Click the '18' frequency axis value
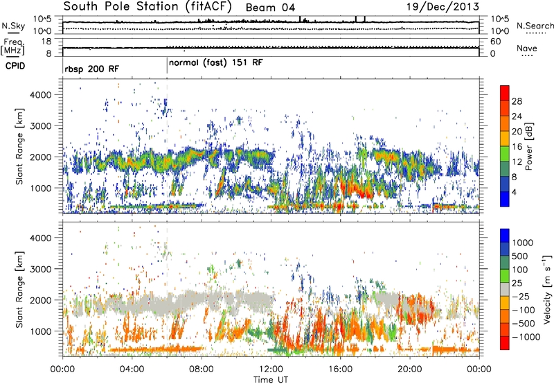Screen dimensions: 554x384 (x=46, y=42)
